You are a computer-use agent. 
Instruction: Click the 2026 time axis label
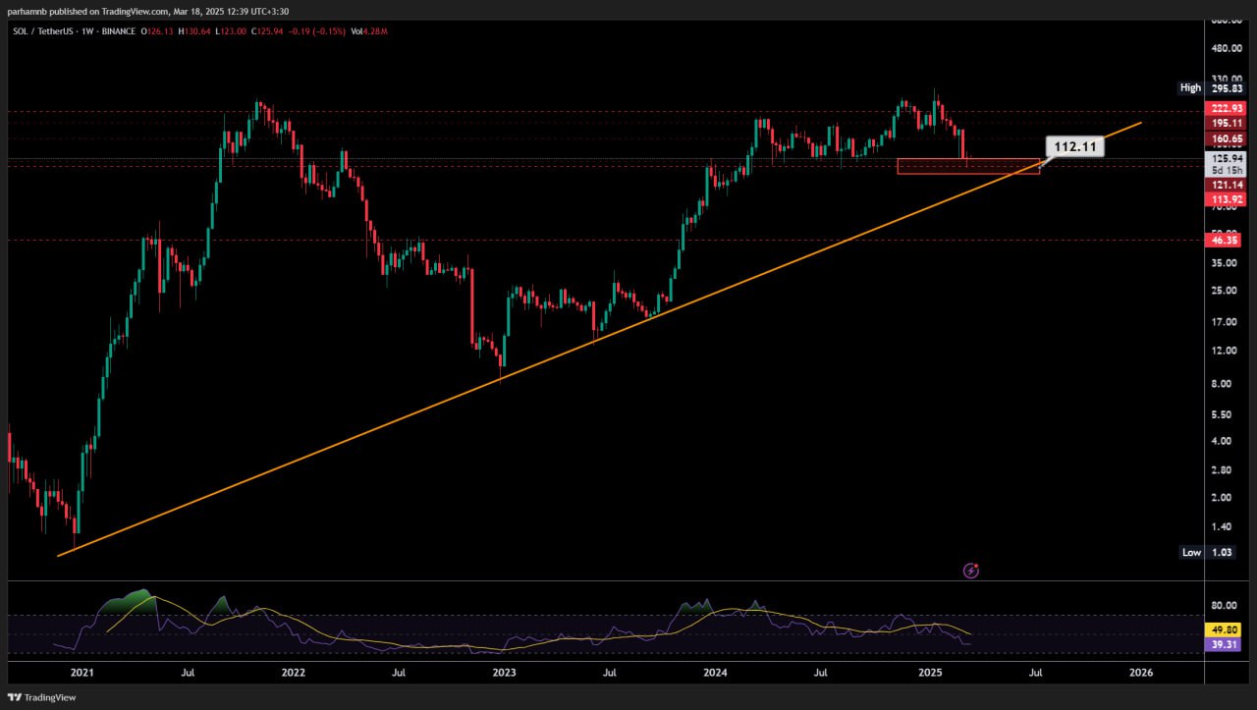[1141, 673]
